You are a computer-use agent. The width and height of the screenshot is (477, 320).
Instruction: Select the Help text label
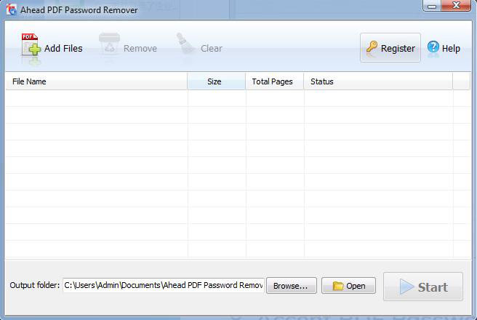click(x=451, y=49)
